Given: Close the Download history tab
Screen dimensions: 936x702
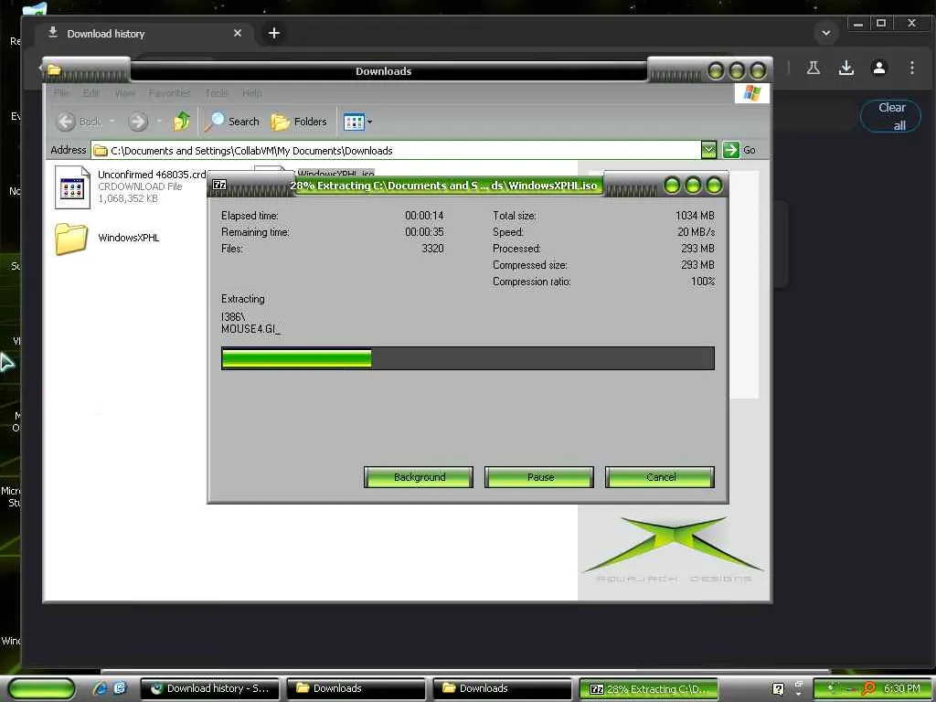Looking at the screenshot, I should 238,33.
